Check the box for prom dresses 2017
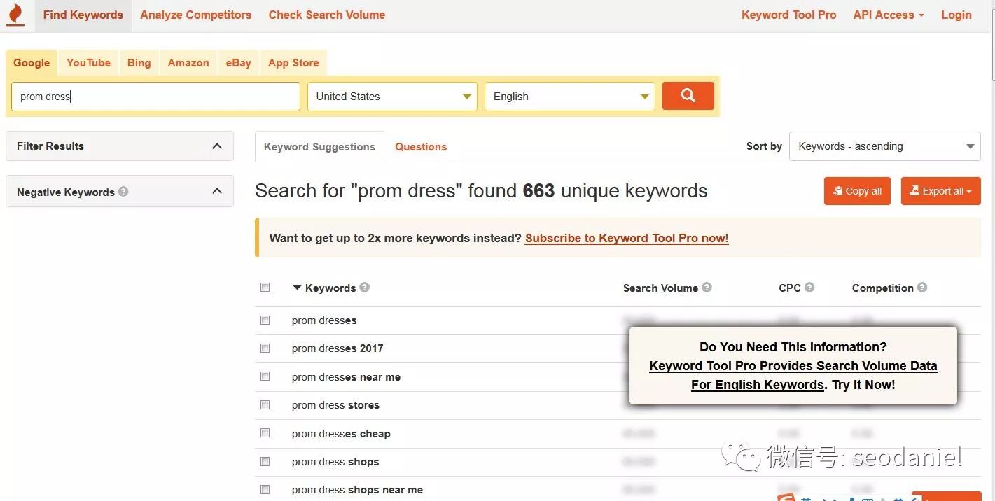This screenshot has height=501, width=995. tap(265, 348)
